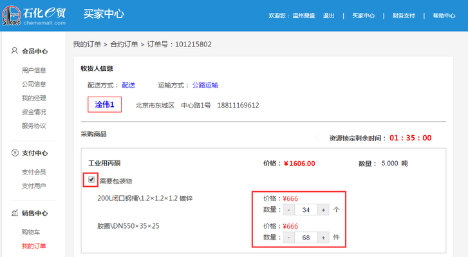Click the 配送 delivery method link
This screenshot has width=468, height=257.
pyautogui.click(x=128, y=86)
